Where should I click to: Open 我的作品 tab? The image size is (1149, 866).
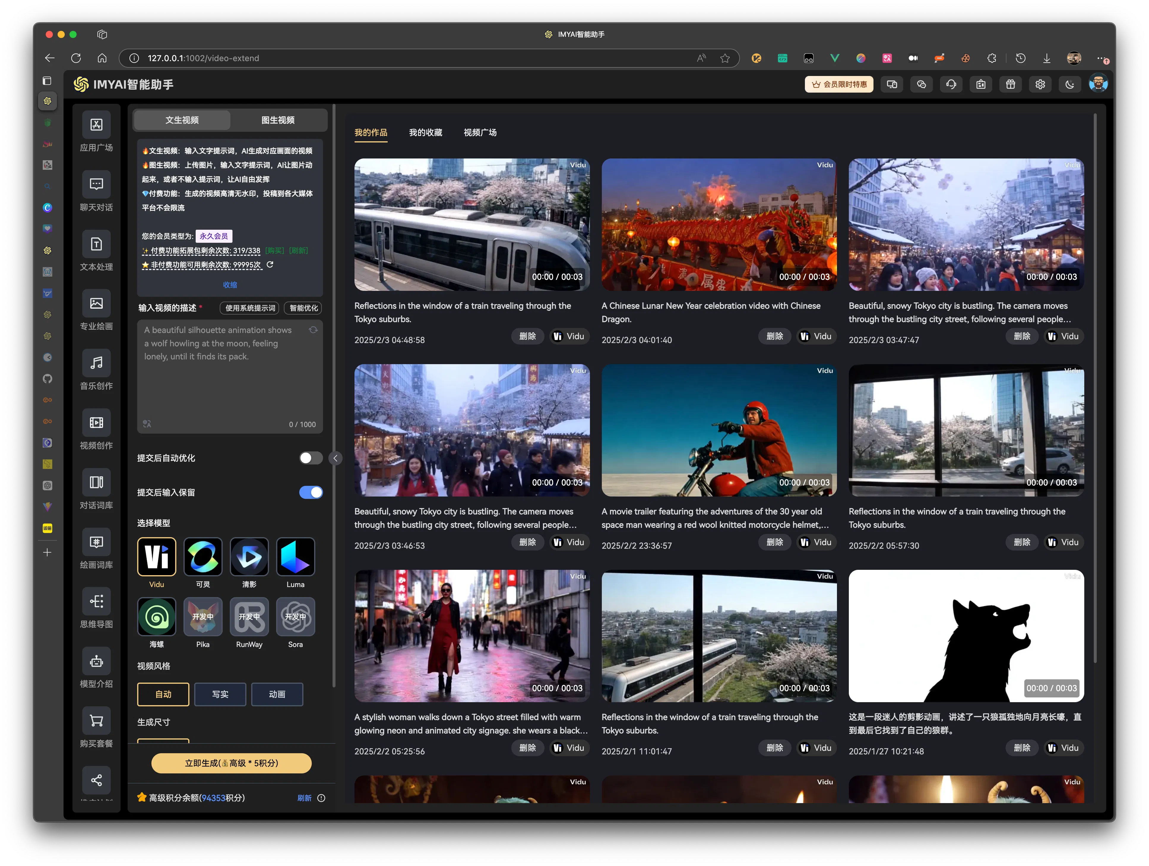coord(371,132)
